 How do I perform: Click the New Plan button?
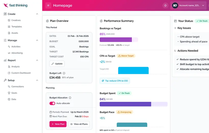58,124
